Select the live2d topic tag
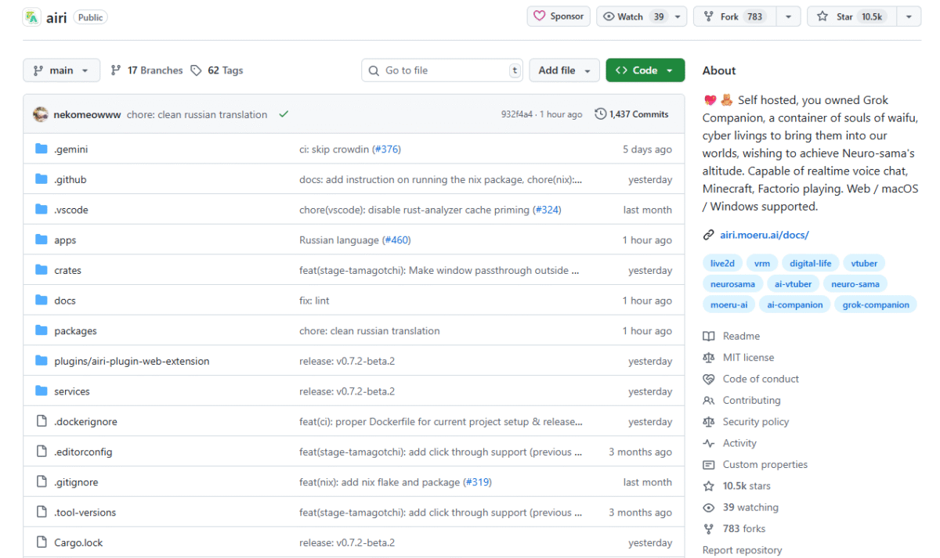Screen dimensions: 940x558 point(722,264)
